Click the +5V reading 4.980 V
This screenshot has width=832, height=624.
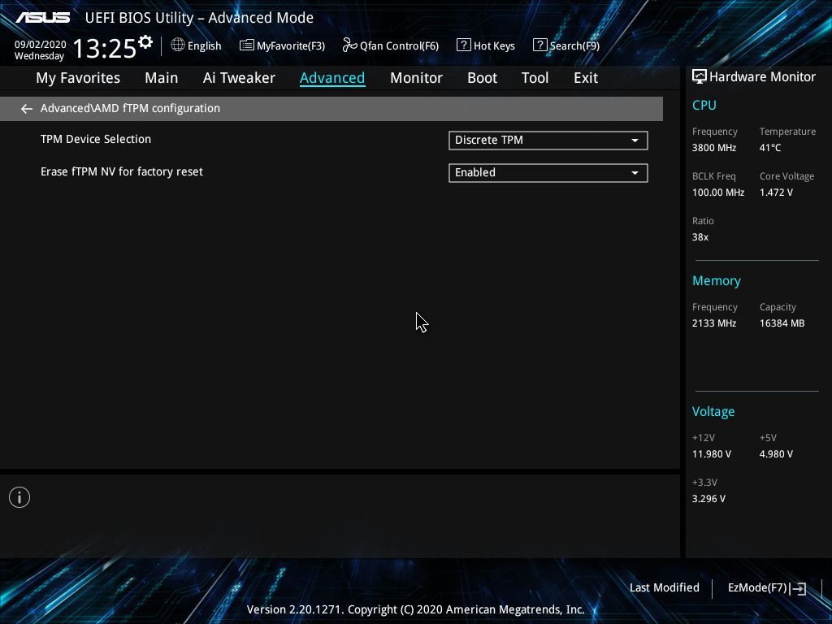(x=776, y=454)
